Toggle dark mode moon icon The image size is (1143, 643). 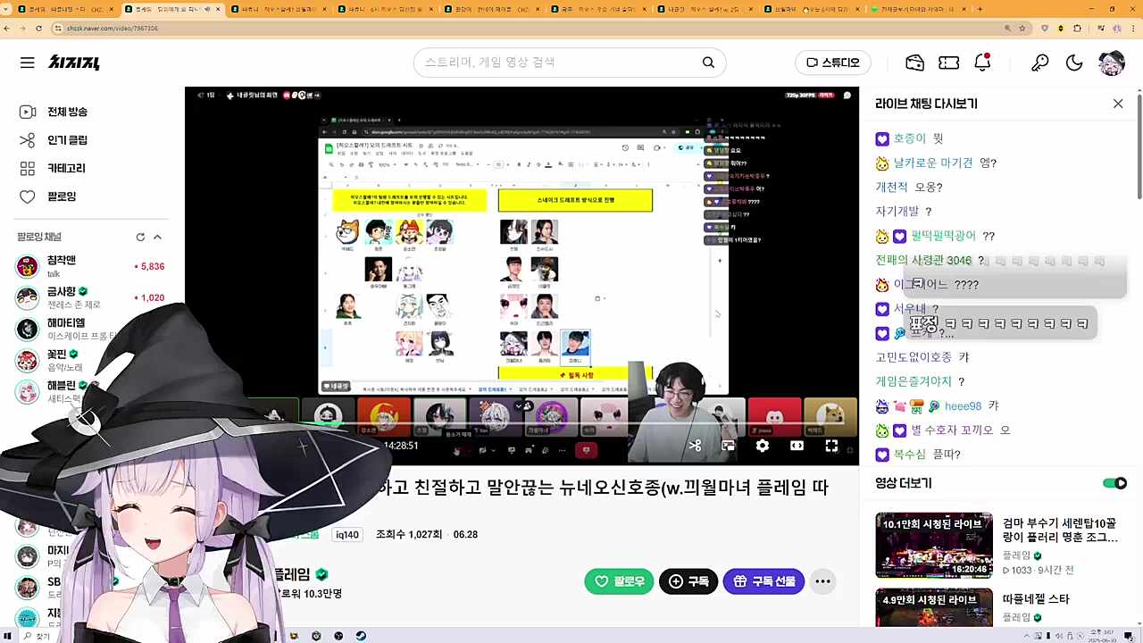tap(1074, 63)
